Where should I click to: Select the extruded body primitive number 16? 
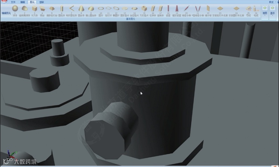tap(153, 11)
